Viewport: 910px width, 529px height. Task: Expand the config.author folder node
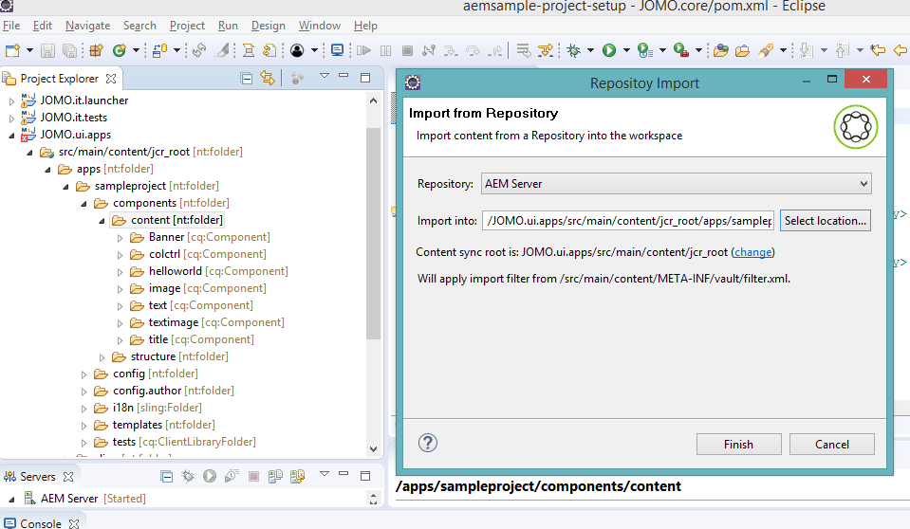(84, 392)
